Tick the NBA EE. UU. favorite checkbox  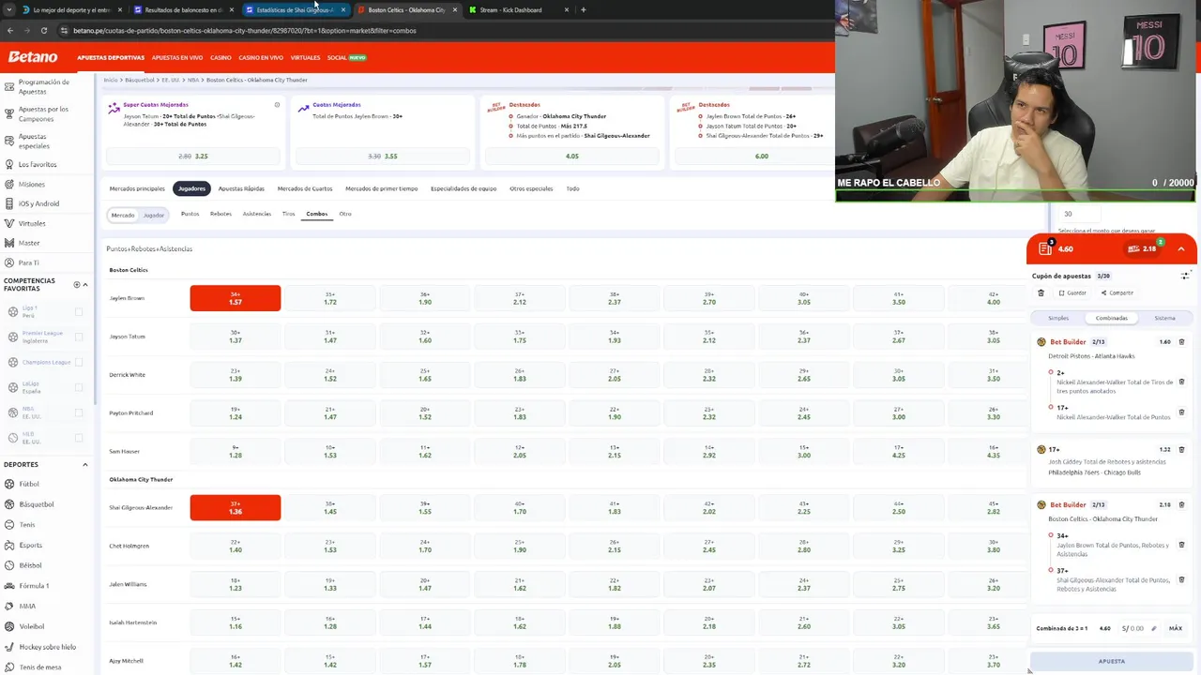pyautogui.click(x=79, y=412)
